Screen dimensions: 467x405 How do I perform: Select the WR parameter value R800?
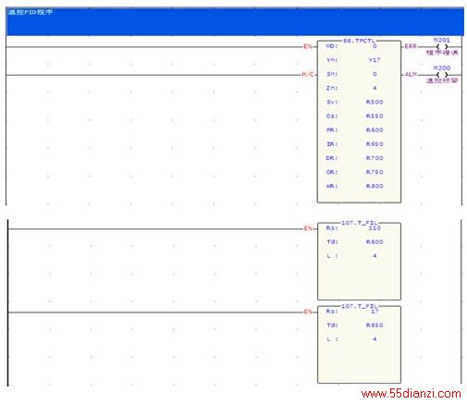pos(375,186)
